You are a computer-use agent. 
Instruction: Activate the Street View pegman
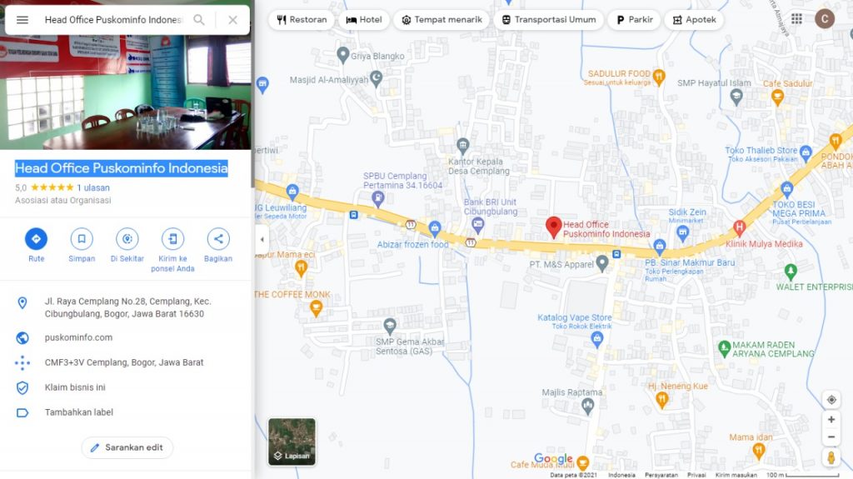(x=831, y=458)
